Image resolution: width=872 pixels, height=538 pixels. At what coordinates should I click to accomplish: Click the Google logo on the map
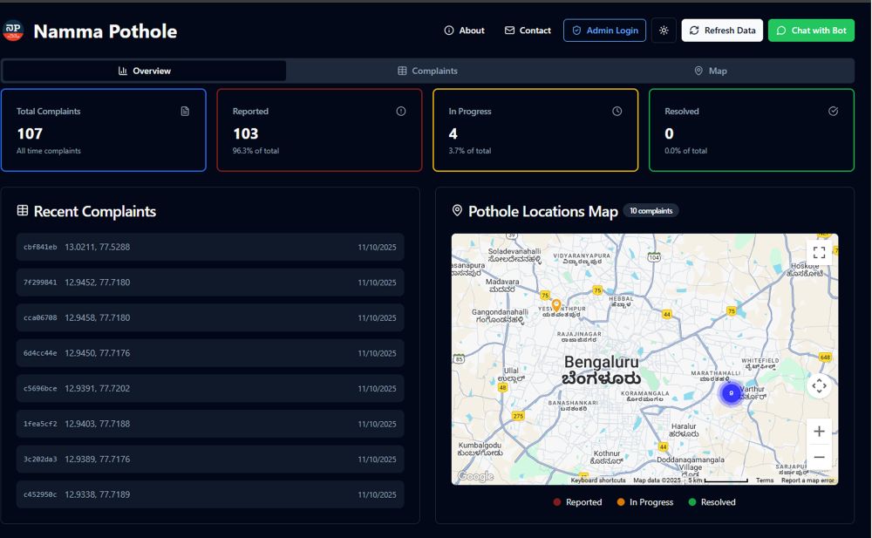point(475,476)
